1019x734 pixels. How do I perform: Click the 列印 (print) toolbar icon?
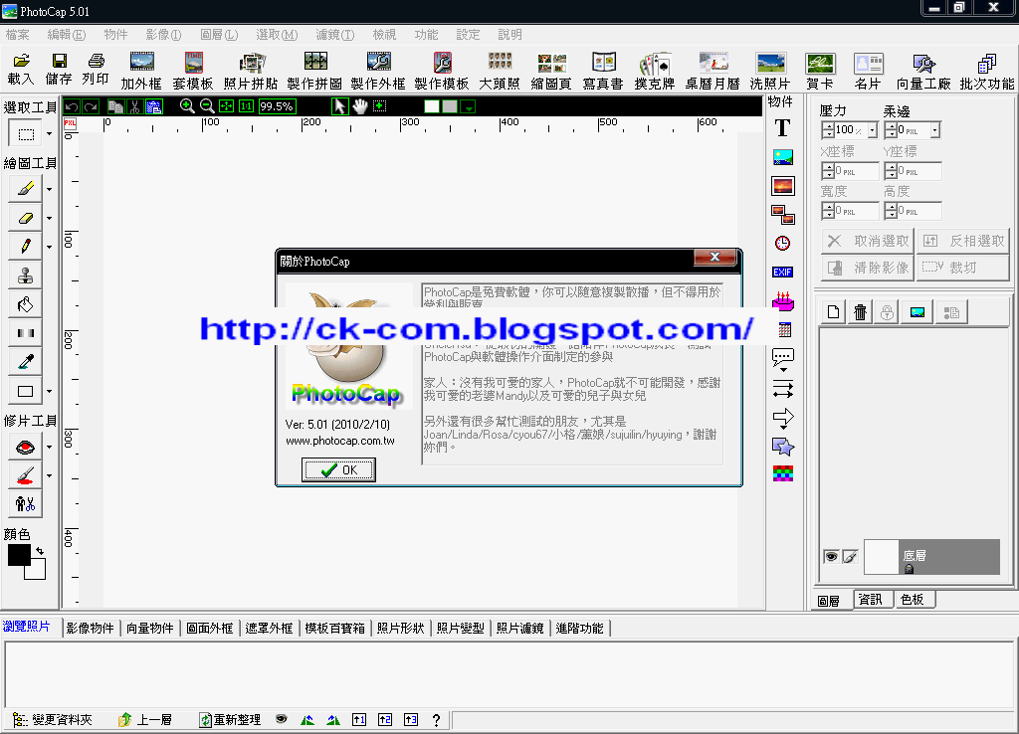[x=96, y=70]
